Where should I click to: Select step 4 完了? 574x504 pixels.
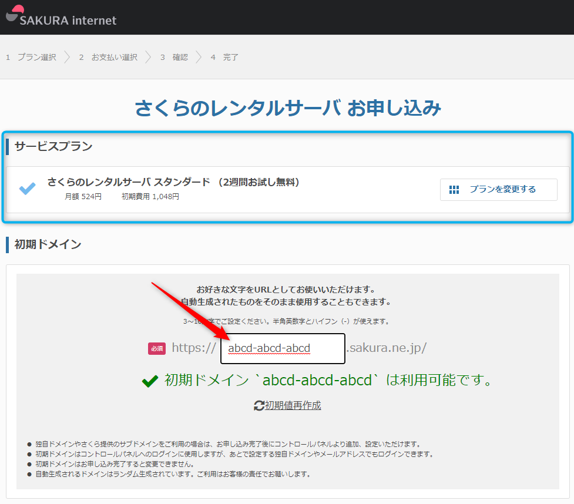tap(224, 57)
